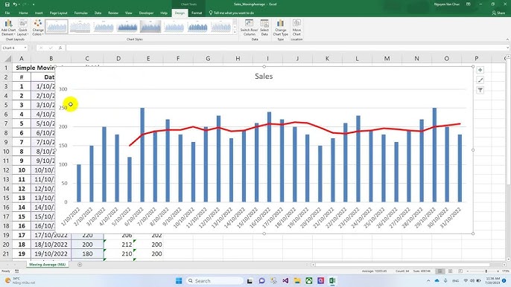This screenshot has width=511, height=287.
Task: Click the Save icon in quick access toolbar
Action: coord(7,4)
